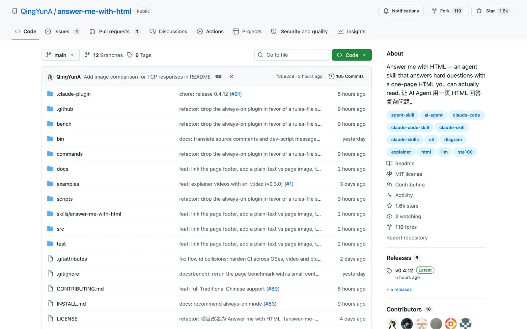Click the failed status X icon

(x=232, y=76)
